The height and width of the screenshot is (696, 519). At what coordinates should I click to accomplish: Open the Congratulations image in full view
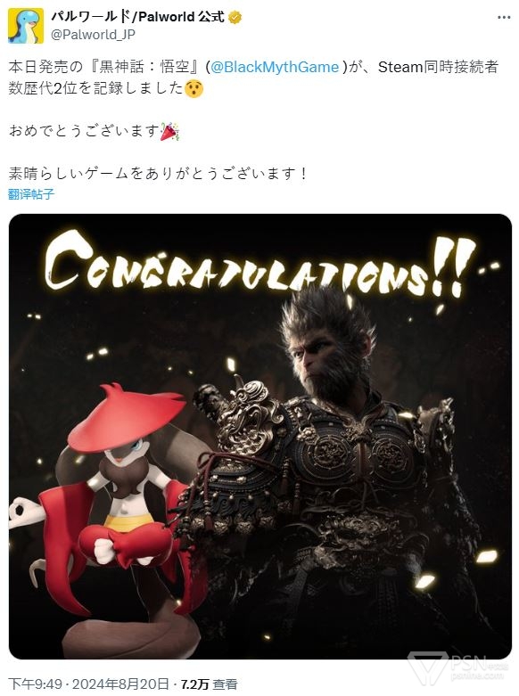point(259,437)
